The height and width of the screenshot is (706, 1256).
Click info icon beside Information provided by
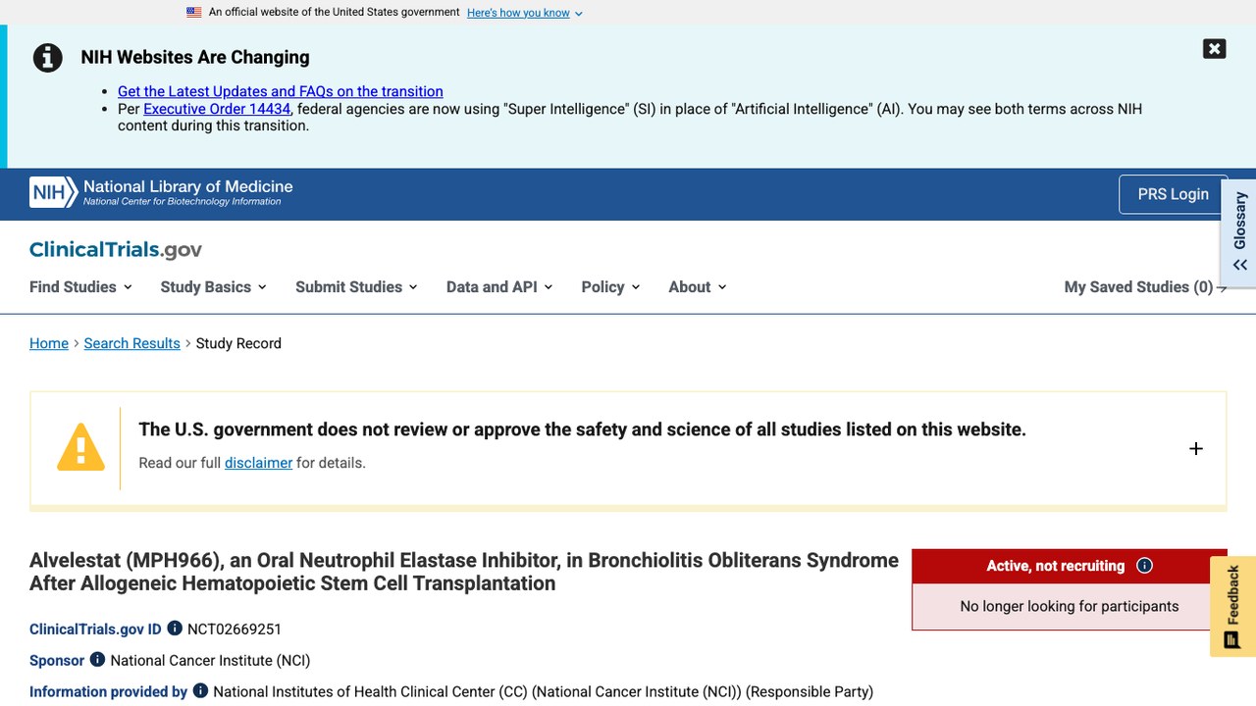click(200, 691)
